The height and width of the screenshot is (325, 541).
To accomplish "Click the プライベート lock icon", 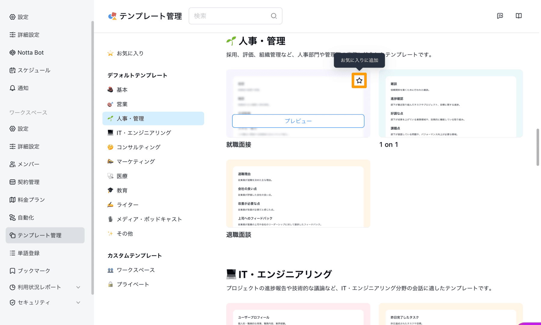I will coord(110,284).
